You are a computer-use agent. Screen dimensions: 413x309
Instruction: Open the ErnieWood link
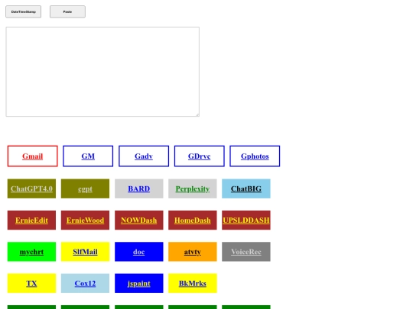(x=85, y=220)
